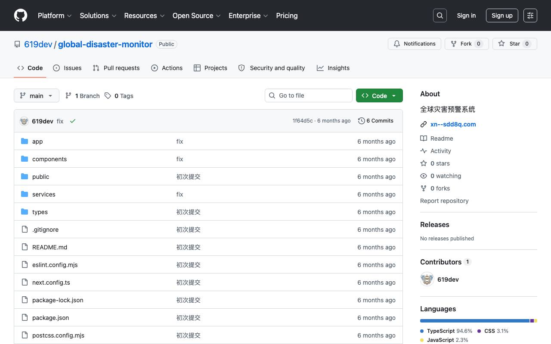The height and width of the screenshot is (344, 551).
Task: Expand the Solutions menu
Action: tap(98, 15)
